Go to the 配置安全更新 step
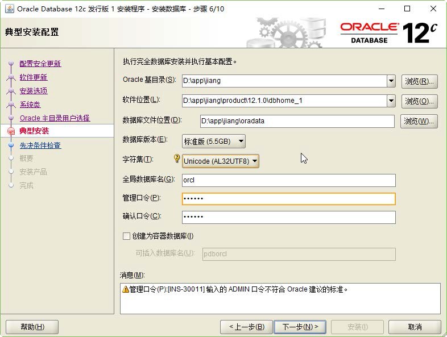 point(40,64)
